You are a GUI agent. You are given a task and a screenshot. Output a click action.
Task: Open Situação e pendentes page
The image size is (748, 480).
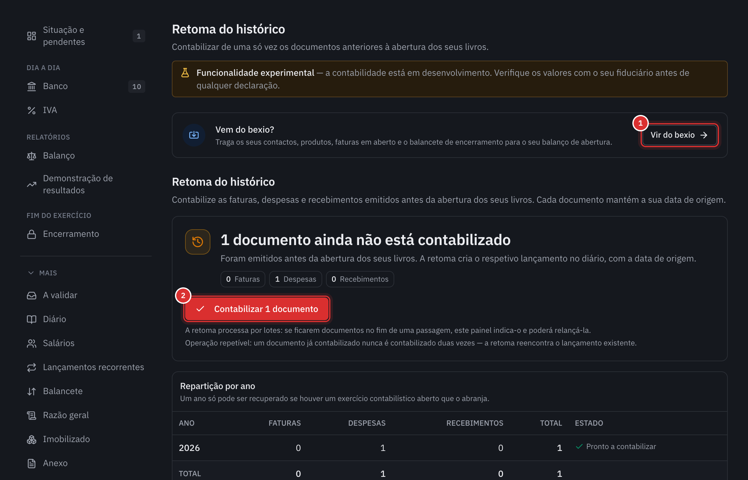[86, 36]
